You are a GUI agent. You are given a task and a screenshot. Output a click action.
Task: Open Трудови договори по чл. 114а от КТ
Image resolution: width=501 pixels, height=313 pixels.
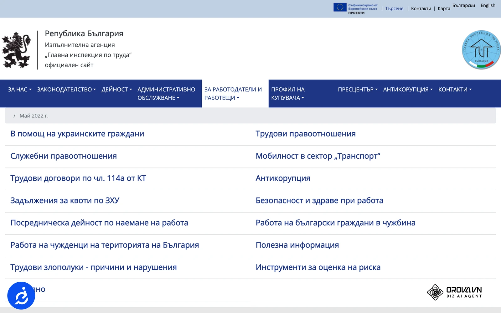click(78, 178)
